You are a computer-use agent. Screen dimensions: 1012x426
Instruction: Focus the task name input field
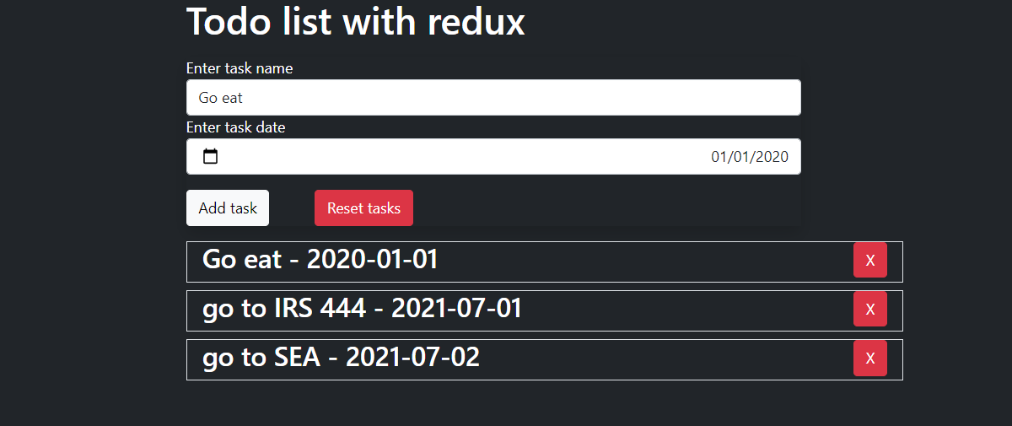pos(493,98)
